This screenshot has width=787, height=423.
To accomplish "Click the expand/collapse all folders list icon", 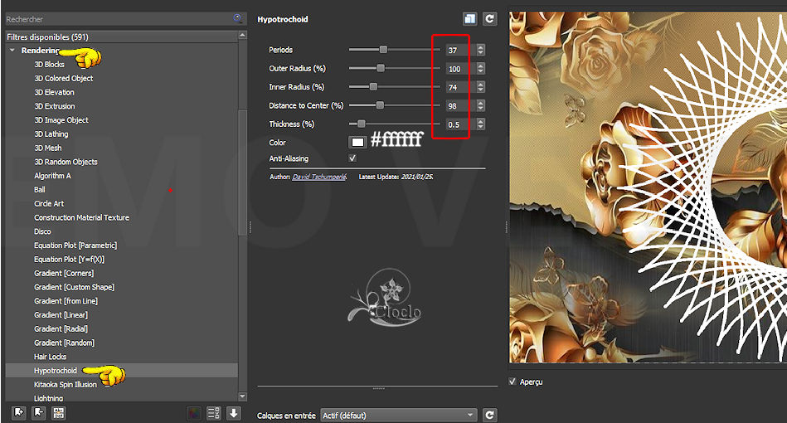I will (x=214, y=413).
